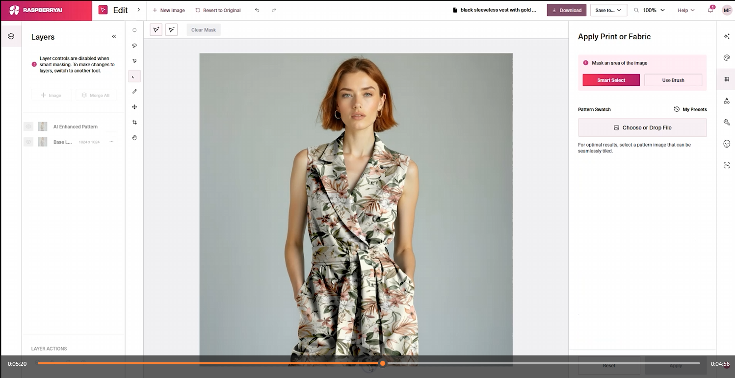Open the wrench fix tool panel
The width and height of the screenshot is (735, 378).
(727, 123)
